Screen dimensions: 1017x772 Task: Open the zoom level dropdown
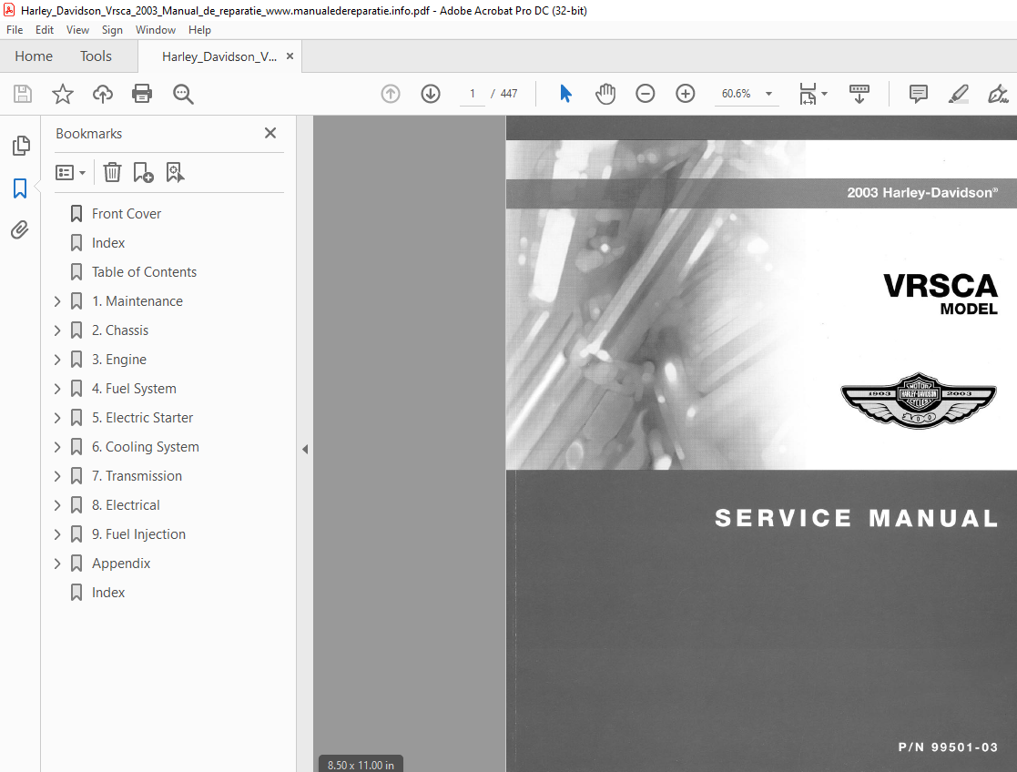pos(769,94)
